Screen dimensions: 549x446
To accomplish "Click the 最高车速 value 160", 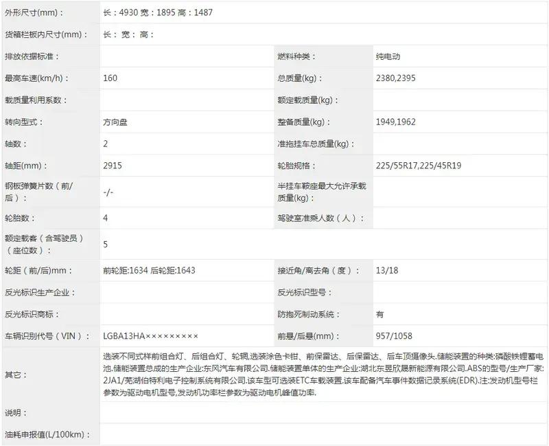I will 110,78.
